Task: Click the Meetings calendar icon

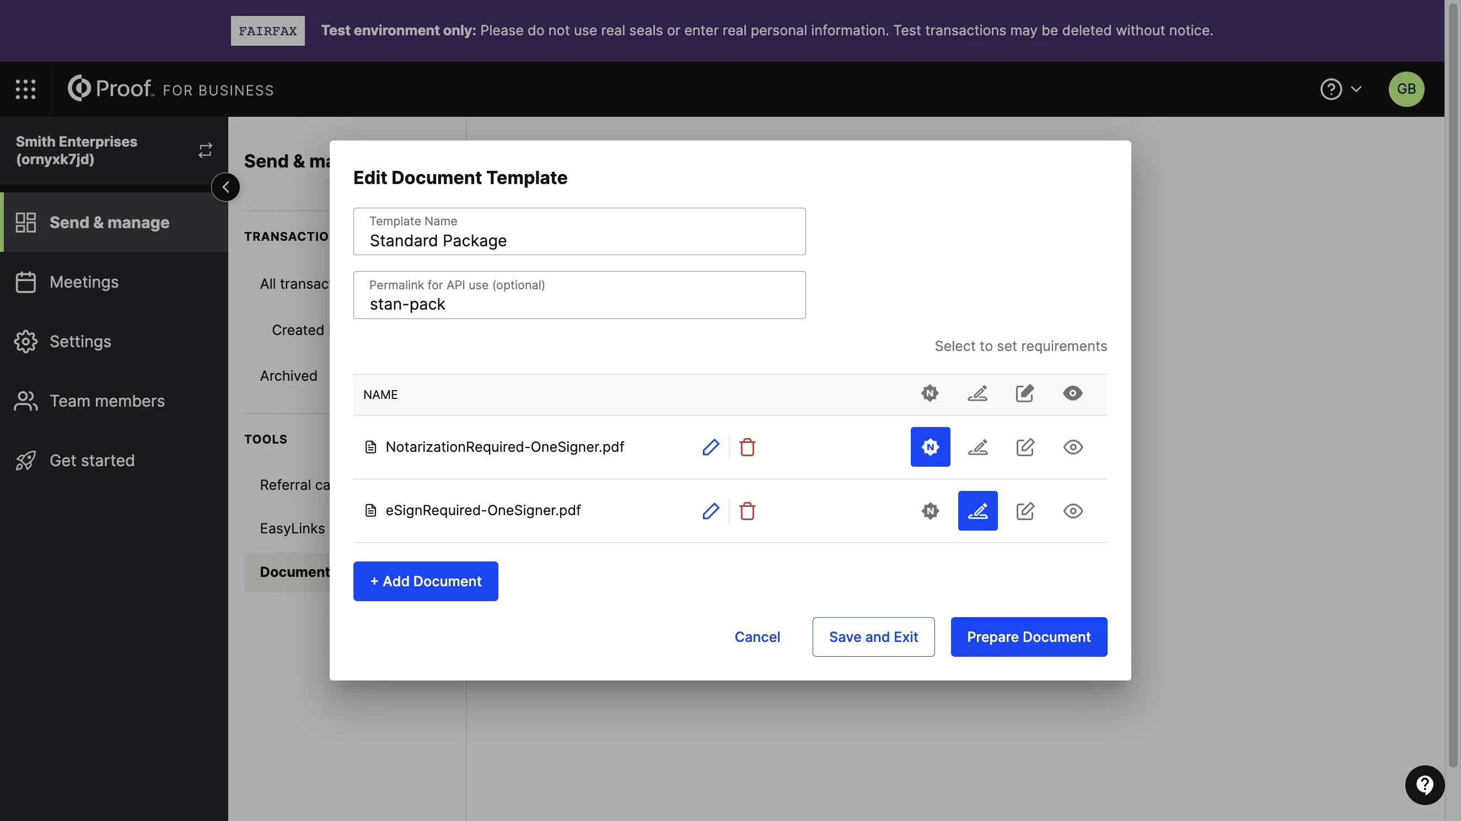Action: 25,282
